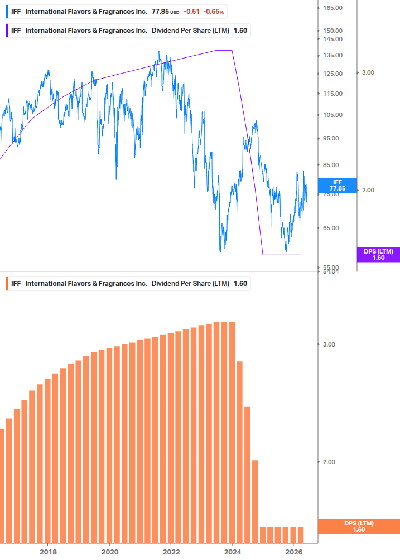Click the 2026 label on the time axis
This screenshot has width=400, height=560.
pos(294,552)
